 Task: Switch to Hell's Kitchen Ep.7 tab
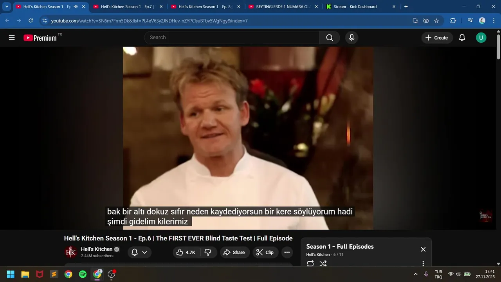click(x=128, y=7)
